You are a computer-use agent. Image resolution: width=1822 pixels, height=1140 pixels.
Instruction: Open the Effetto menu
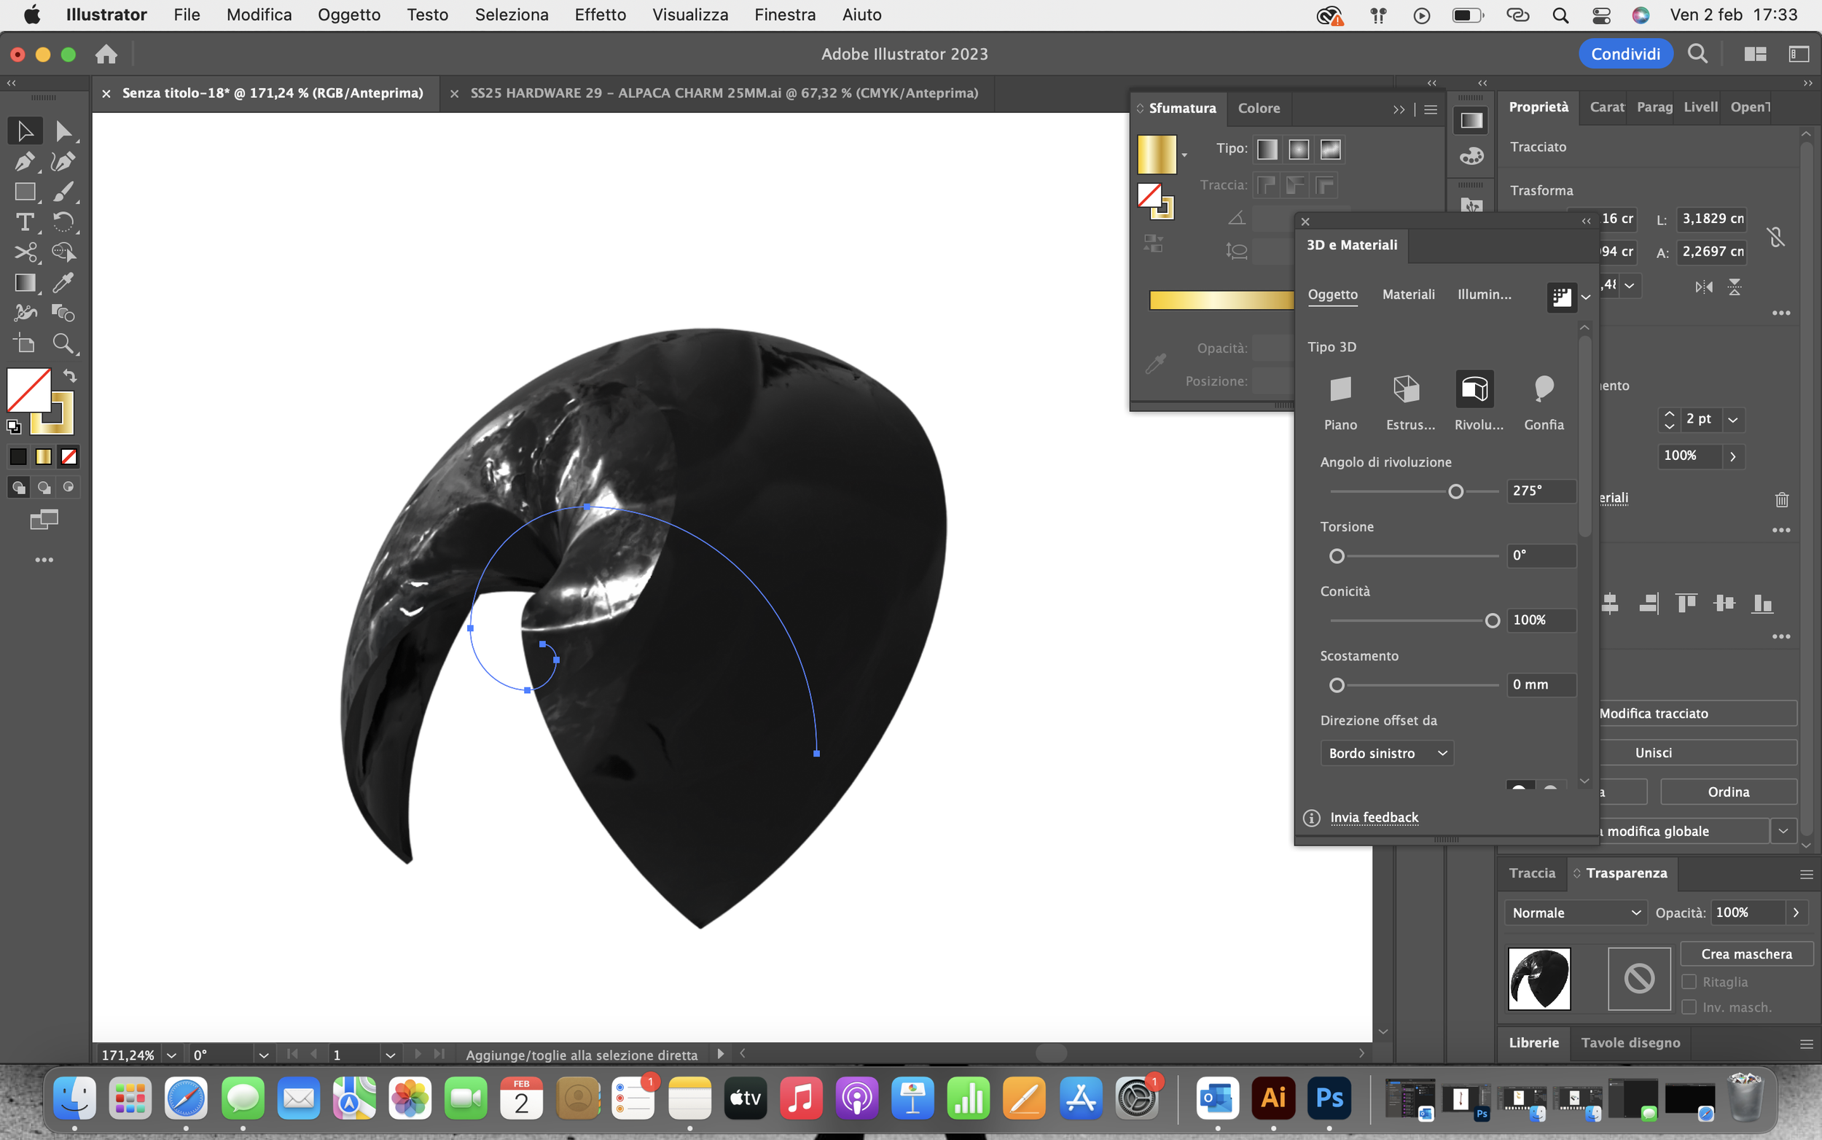[600, 15]
